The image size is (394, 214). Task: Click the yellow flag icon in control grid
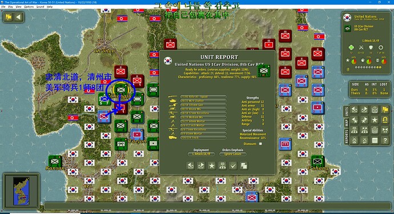(385, 109)
